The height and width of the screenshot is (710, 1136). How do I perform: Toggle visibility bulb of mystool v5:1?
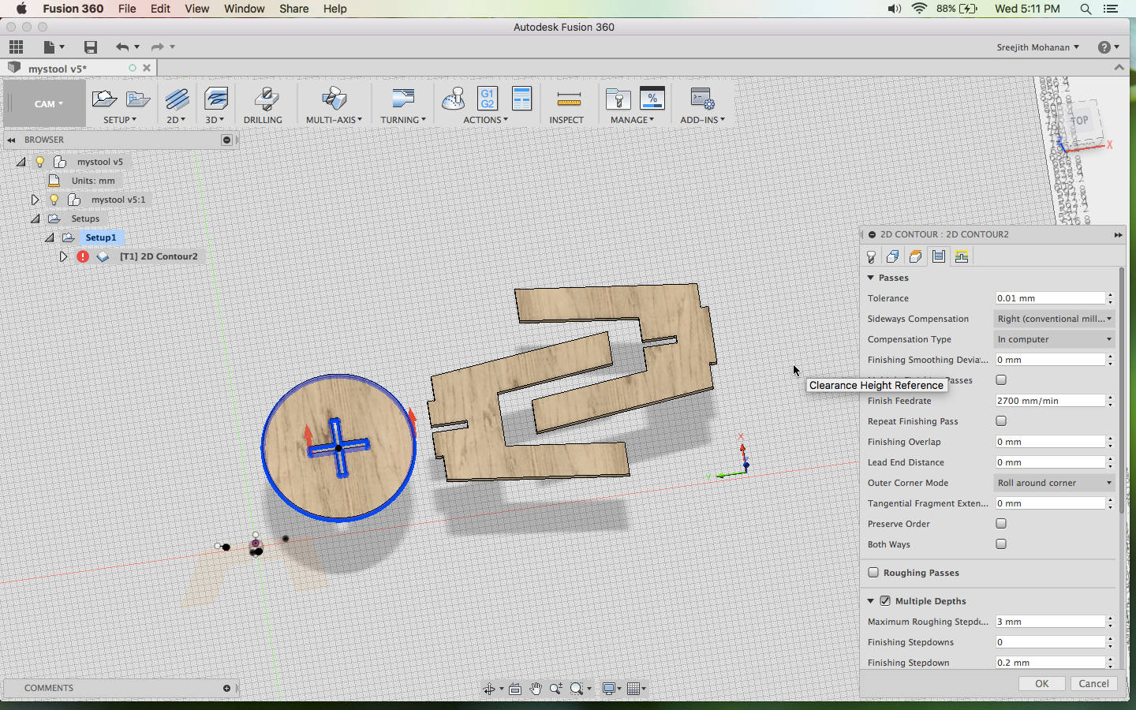click(x=54, y=200)
